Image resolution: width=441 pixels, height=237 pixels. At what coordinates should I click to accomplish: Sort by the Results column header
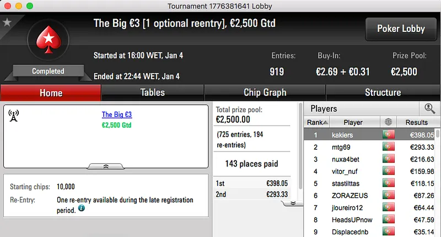416,122
